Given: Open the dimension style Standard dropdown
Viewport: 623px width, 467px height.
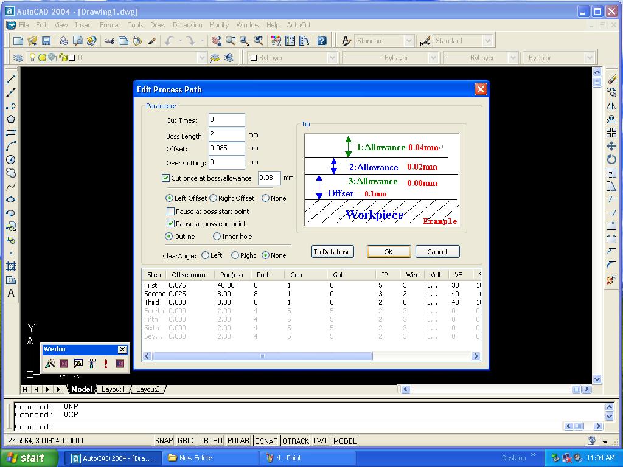Looking at the screenshot, I should [x=487, y=41].
